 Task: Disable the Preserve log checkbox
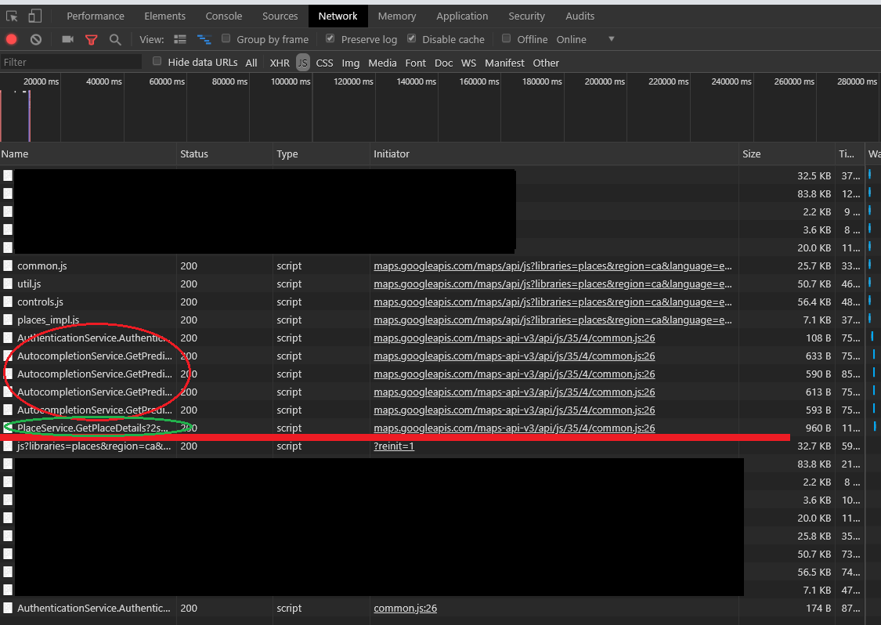click(x=330, y=38)
